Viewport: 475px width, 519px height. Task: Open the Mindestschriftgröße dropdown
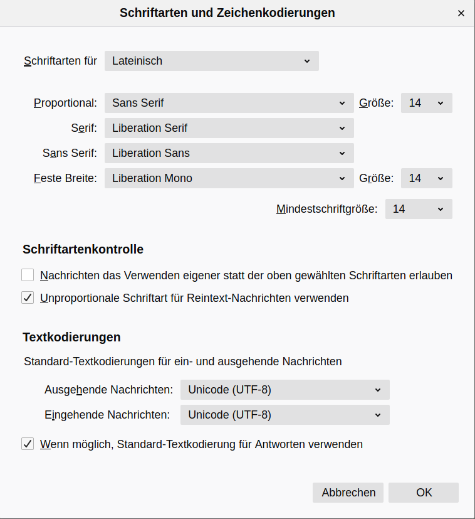coord(418,209)
